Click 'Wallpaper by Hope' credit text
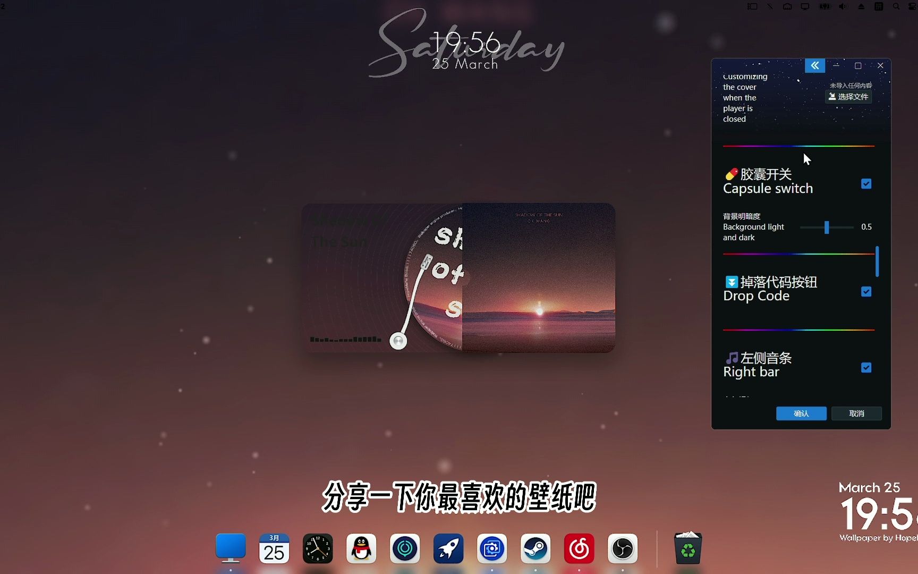This screenshot has height=574, width=918. click(x=879, y=538)
